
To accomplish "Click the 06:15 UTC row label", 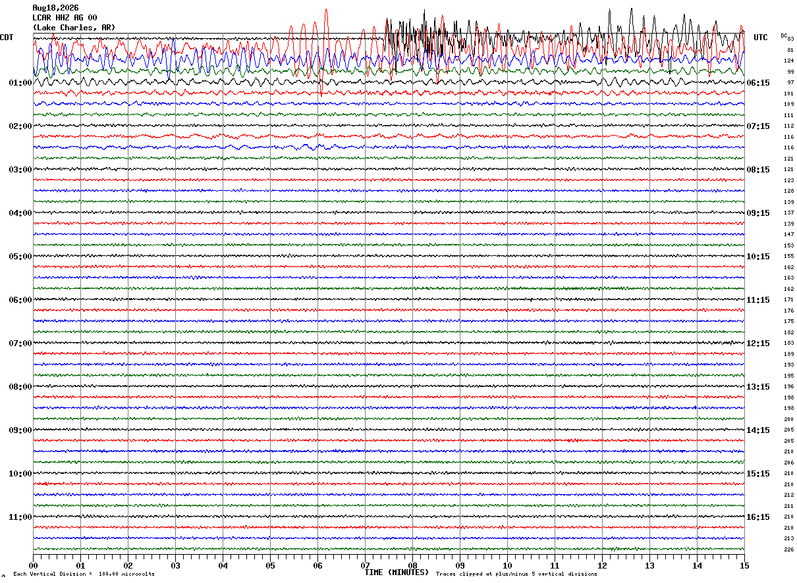I will click(x=758, y=83).
